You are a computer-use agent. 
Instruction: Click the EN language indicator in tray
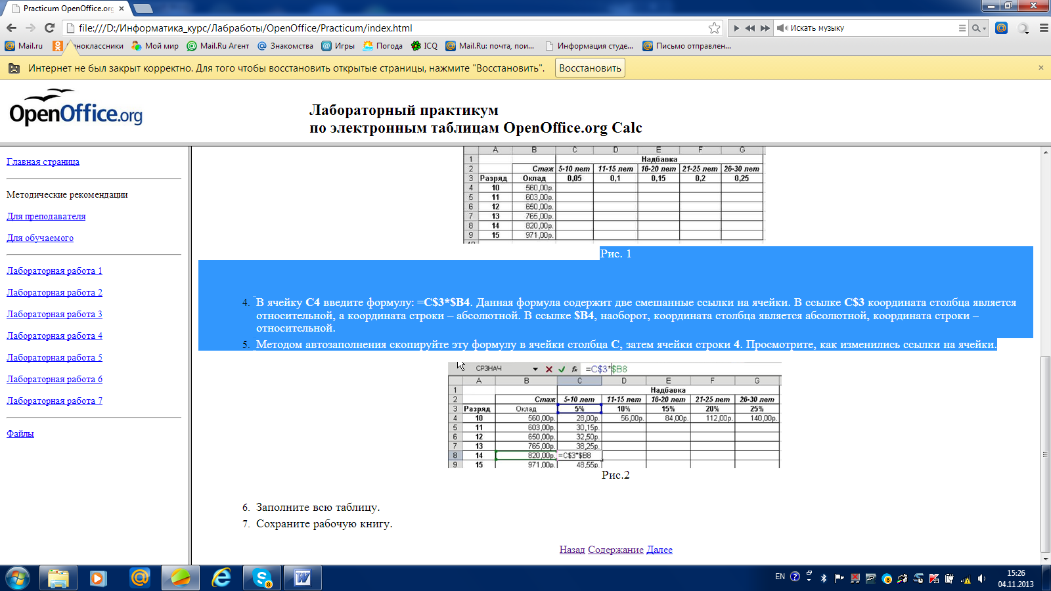[780, 577]
